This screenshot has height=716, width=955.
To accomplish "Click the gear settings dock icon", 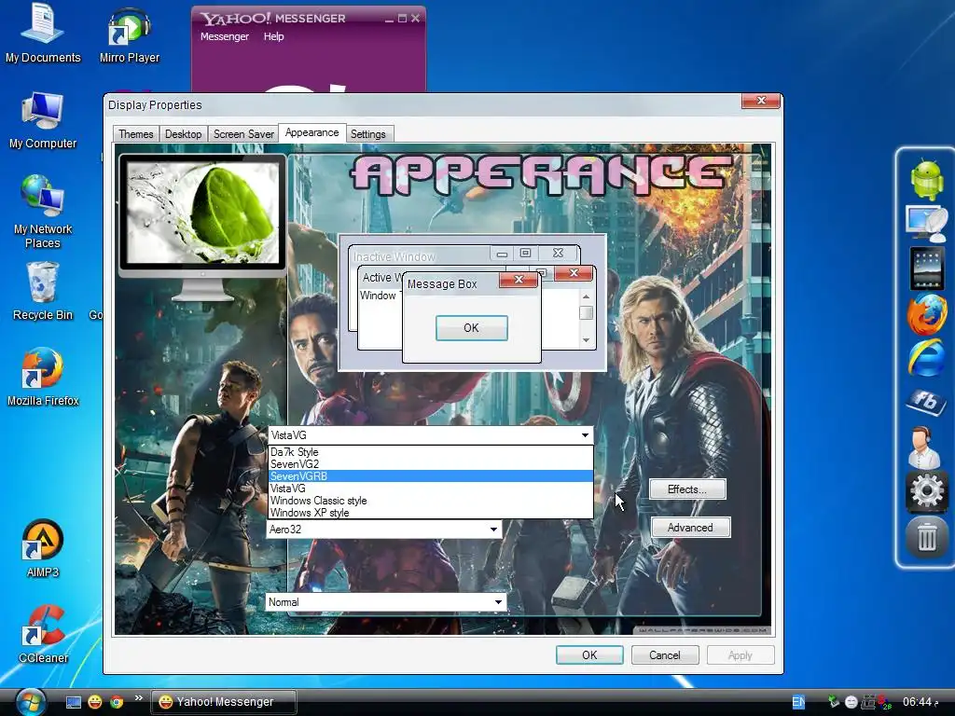I will [x=926, y=490].
